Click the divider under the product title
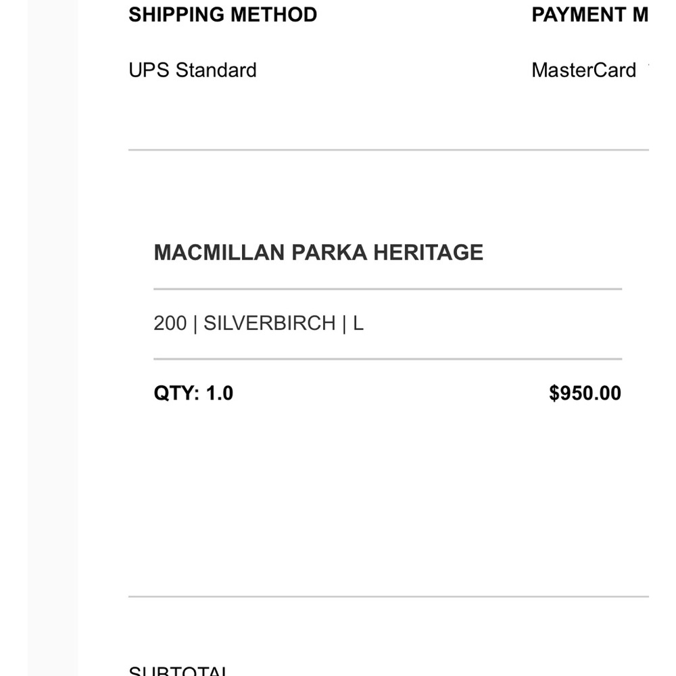Image resolution: width=676 pixels, height=676 pixels. (387, 289)
